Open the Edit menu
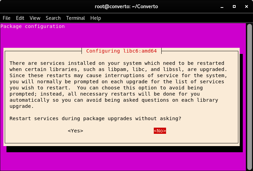Screen dimensions: 253x171 click(20, 18)
